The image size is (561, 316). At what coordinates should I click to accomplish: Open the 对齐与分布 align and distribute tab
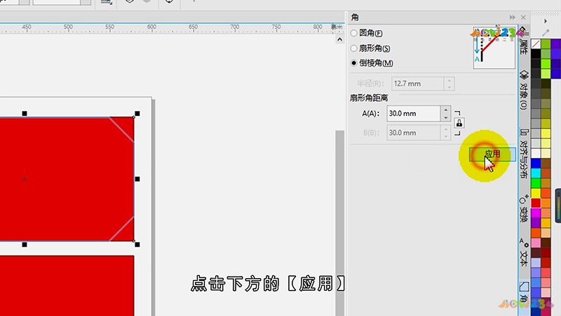coord(523,154)
